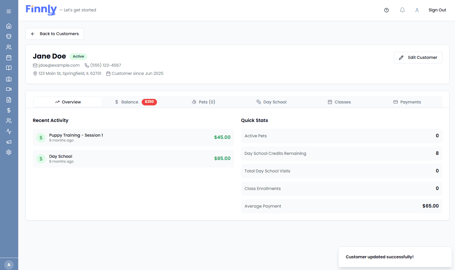Open the Calendar icon in the sidebar

(x=9, y=57)
